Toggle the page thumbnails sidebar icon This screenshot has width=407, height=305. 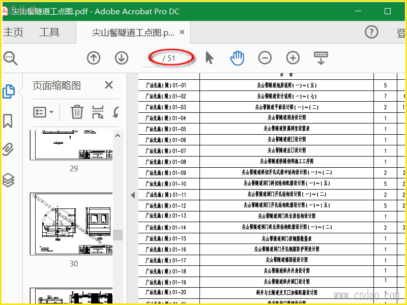(9, 91)
